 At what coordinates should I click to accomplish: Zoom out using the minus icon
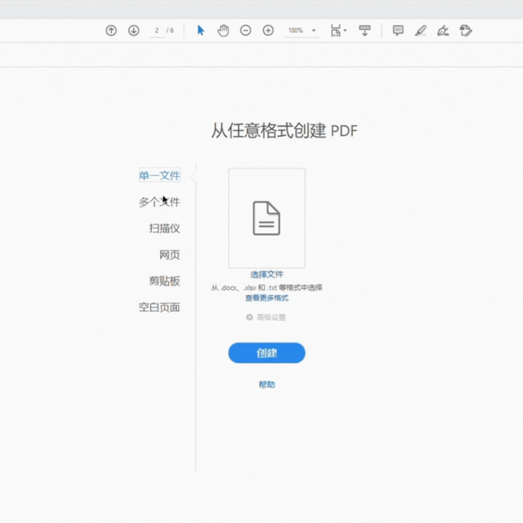coord(246,30)
